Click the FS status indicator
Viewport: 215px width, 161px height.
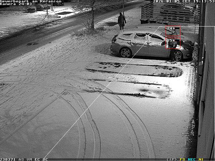pyautogui.click(x=182, y=159)
